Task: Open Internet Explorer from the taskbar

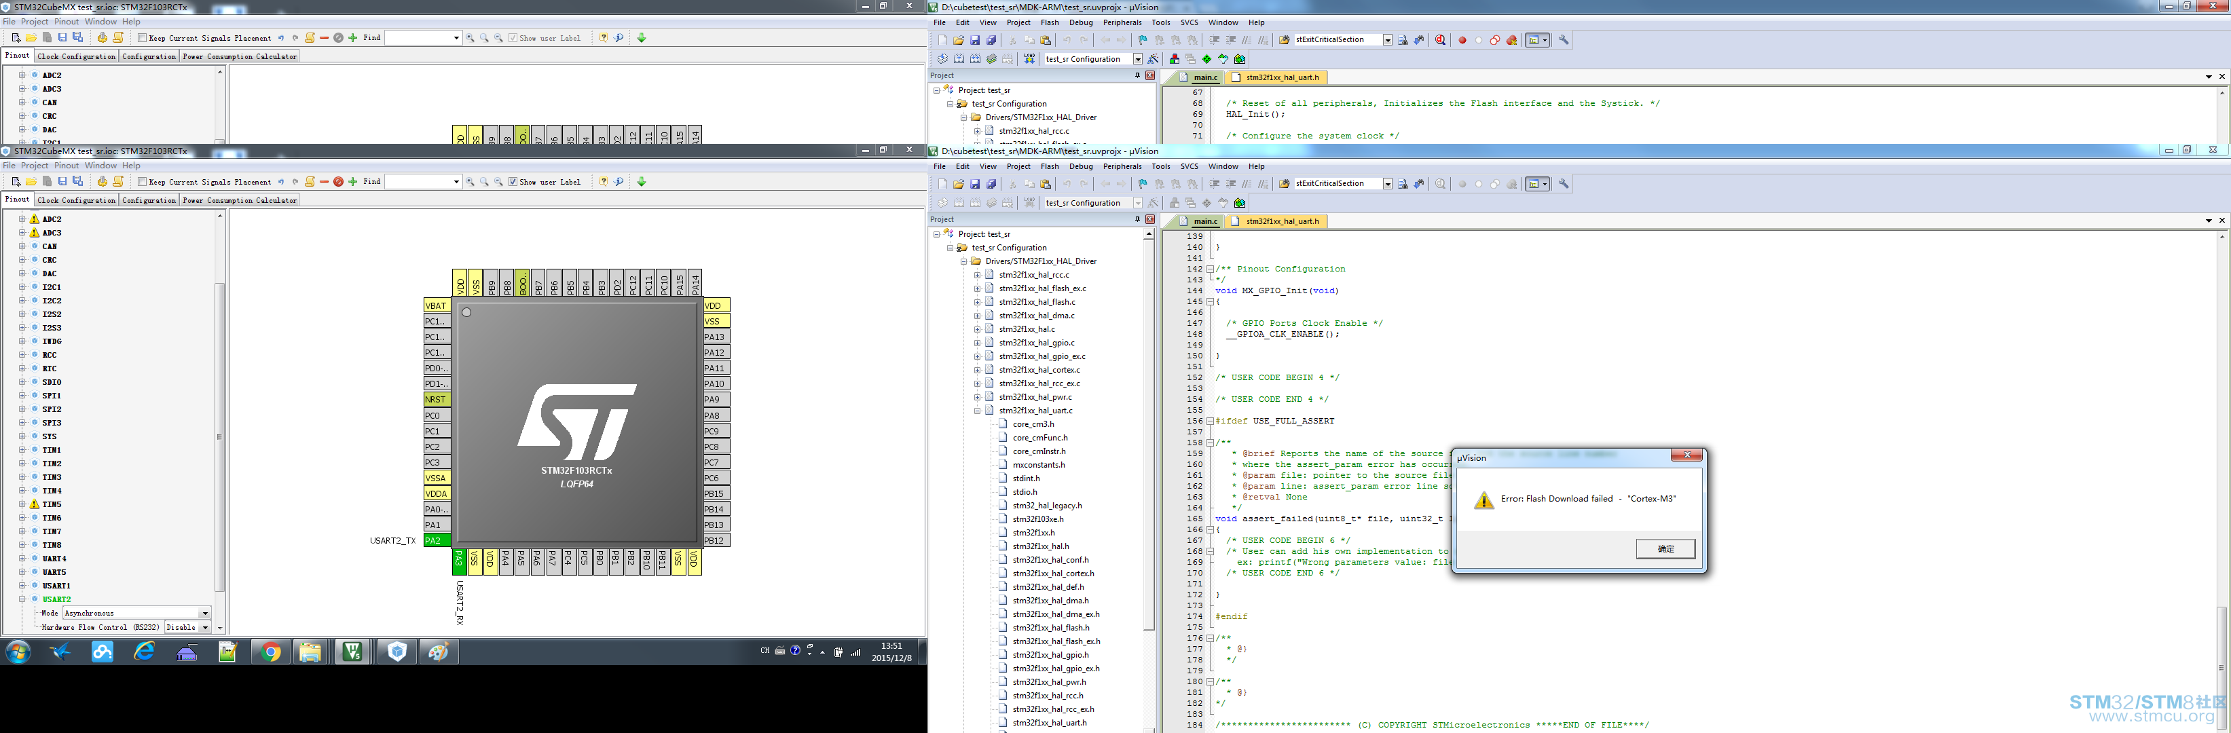Action: point(144,652)
